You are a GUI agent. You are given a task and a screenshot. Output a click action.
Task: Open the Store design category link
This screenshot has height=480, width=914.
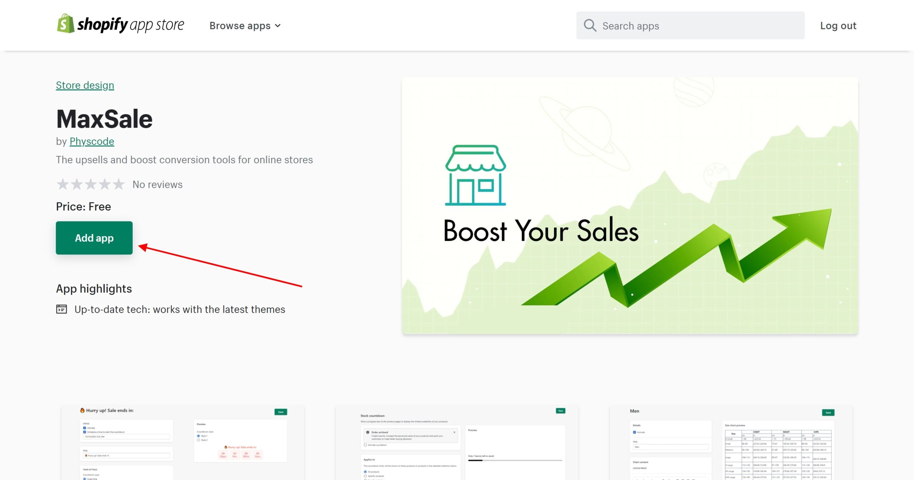point(85,85)
